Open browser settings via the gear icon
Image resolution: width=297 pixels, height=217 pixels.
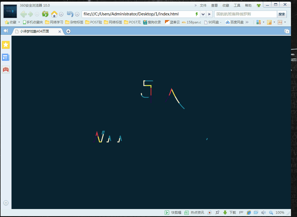pyautogui.click(x=6, y=203)
